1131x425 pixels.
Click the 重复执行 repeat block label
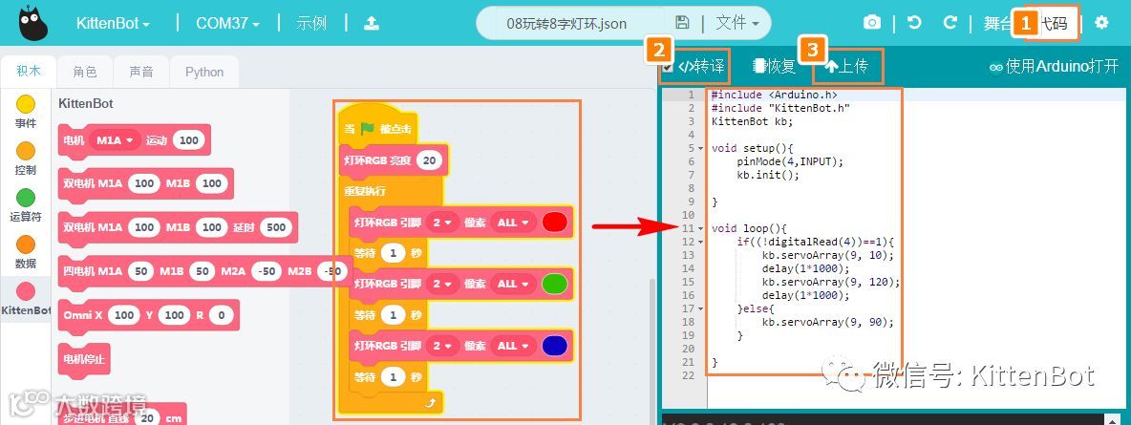tap(366, 191)
